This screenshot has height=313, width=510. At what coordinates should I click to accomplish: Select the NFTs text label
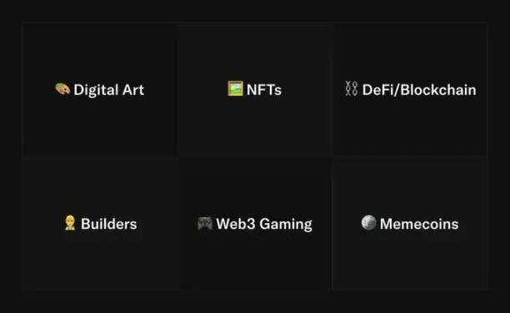(x=264, y=90)
